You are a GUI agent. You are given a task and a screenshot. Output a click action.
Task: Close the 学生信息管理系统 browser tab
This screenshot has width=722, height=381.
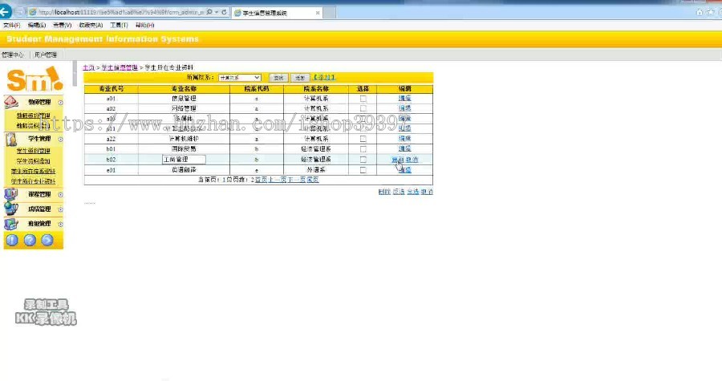coord(317,13)
